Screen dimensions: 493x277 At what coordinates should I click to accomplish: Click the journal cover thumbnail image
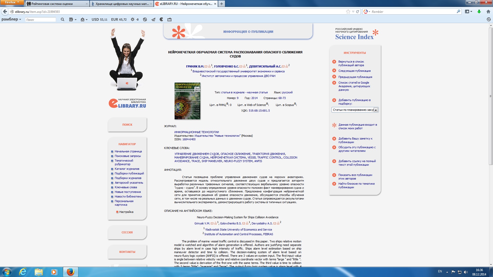click(187, 101)
